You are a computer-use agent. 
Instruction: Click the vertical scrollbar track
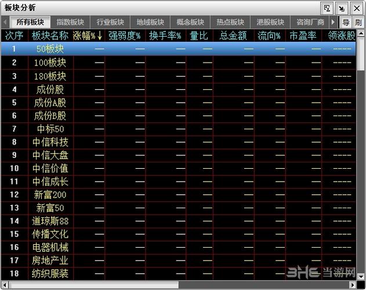click(361, 174)
